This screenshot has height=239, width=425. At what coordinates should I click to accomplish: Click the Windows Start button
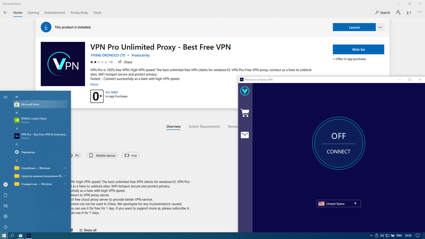point(4,236)
